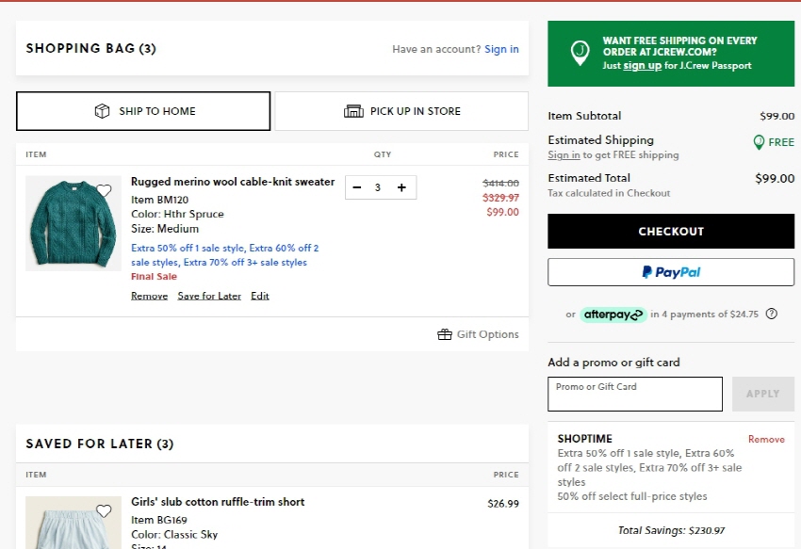This screenshot has width=801, height=549.
Task: Click the Item BG169 text
Action: 159,520
